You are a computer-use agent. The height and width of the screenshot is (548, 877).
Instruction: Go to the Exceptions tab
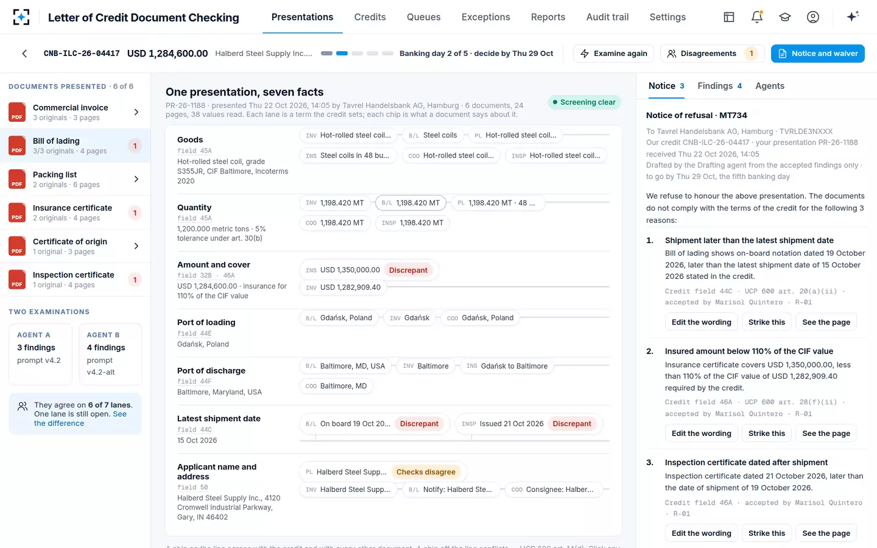tap(485, 17)
